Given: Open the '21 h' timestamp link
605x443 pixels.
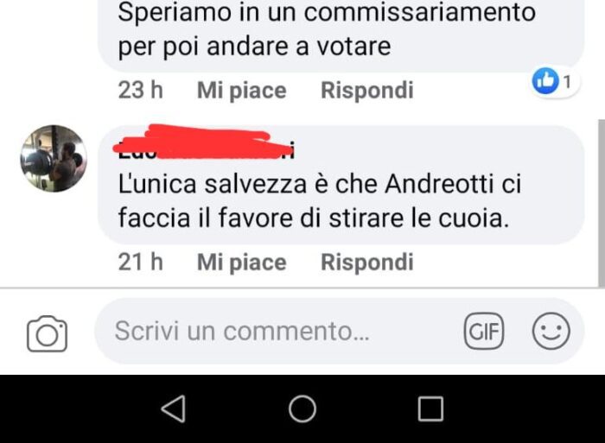Looking at the screenshot, I should pos(140,263).
